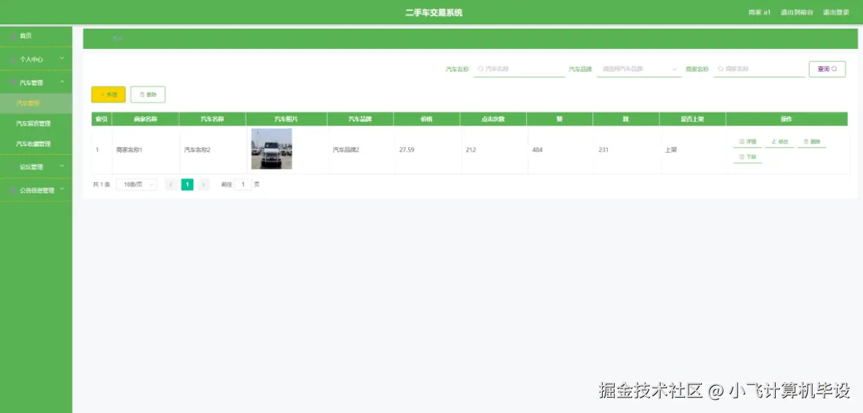The image size is (863, 413).
Task: Open the magnifier search icon in 查询 button
Action: pos(835,69)
